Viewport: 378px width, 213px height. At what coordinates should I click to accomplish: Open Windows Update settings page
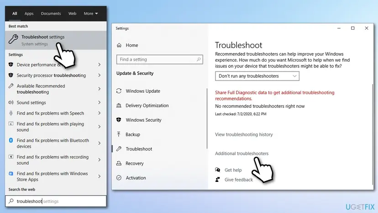coord(143,91)
